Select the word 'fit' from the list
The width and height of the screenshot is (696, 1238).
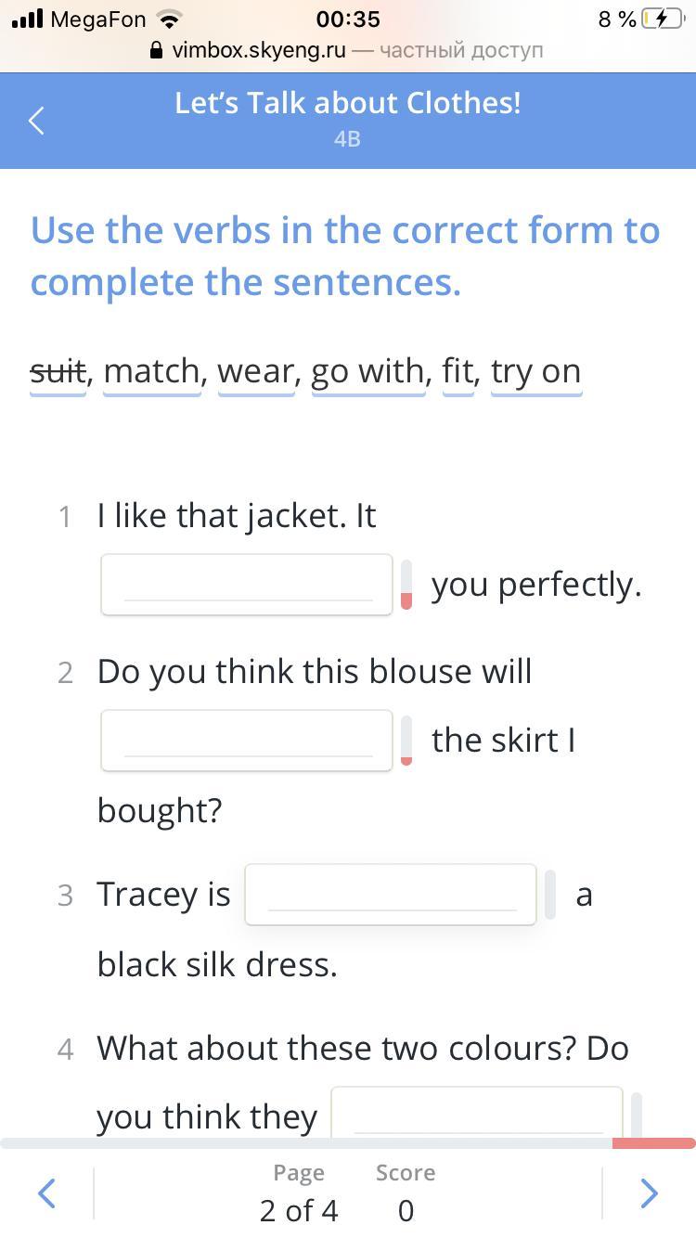[x=458, y=371]
